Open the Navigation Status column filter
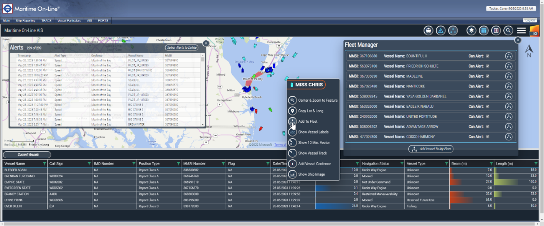Image resolution: width=544 pixels, height=226 pixels. [402, 163]
